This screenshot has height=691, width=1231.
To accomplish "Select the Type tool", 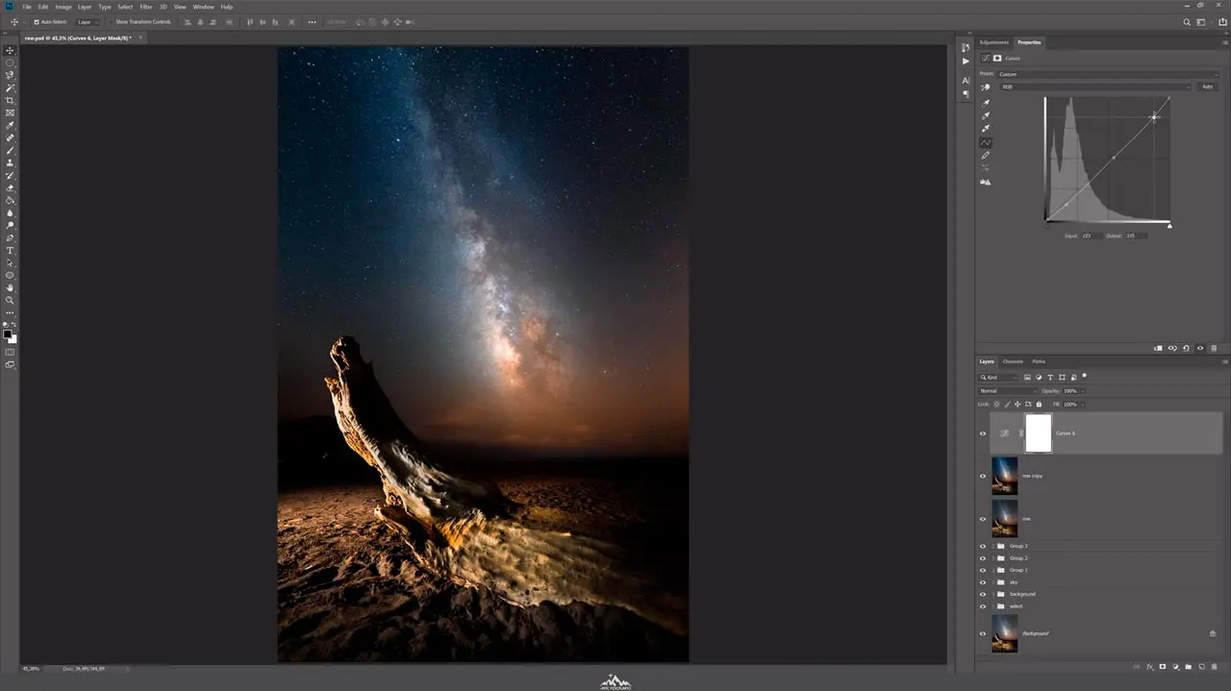I will point(11,250).
